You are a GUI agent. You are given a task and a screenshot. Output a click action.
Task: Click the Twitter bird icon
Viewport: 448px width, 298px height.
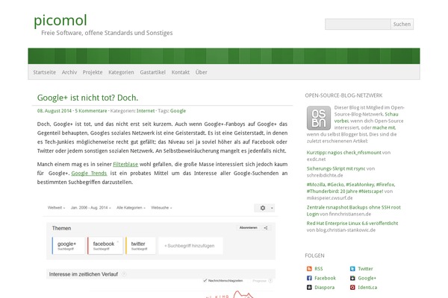click(352, 269)
